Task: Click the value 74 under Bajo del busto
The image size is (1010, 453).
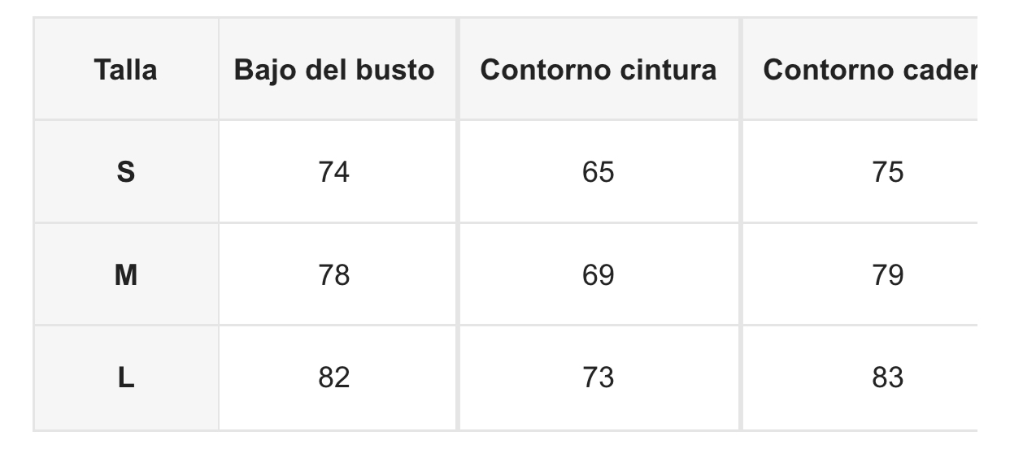Action: click(334, 172)
